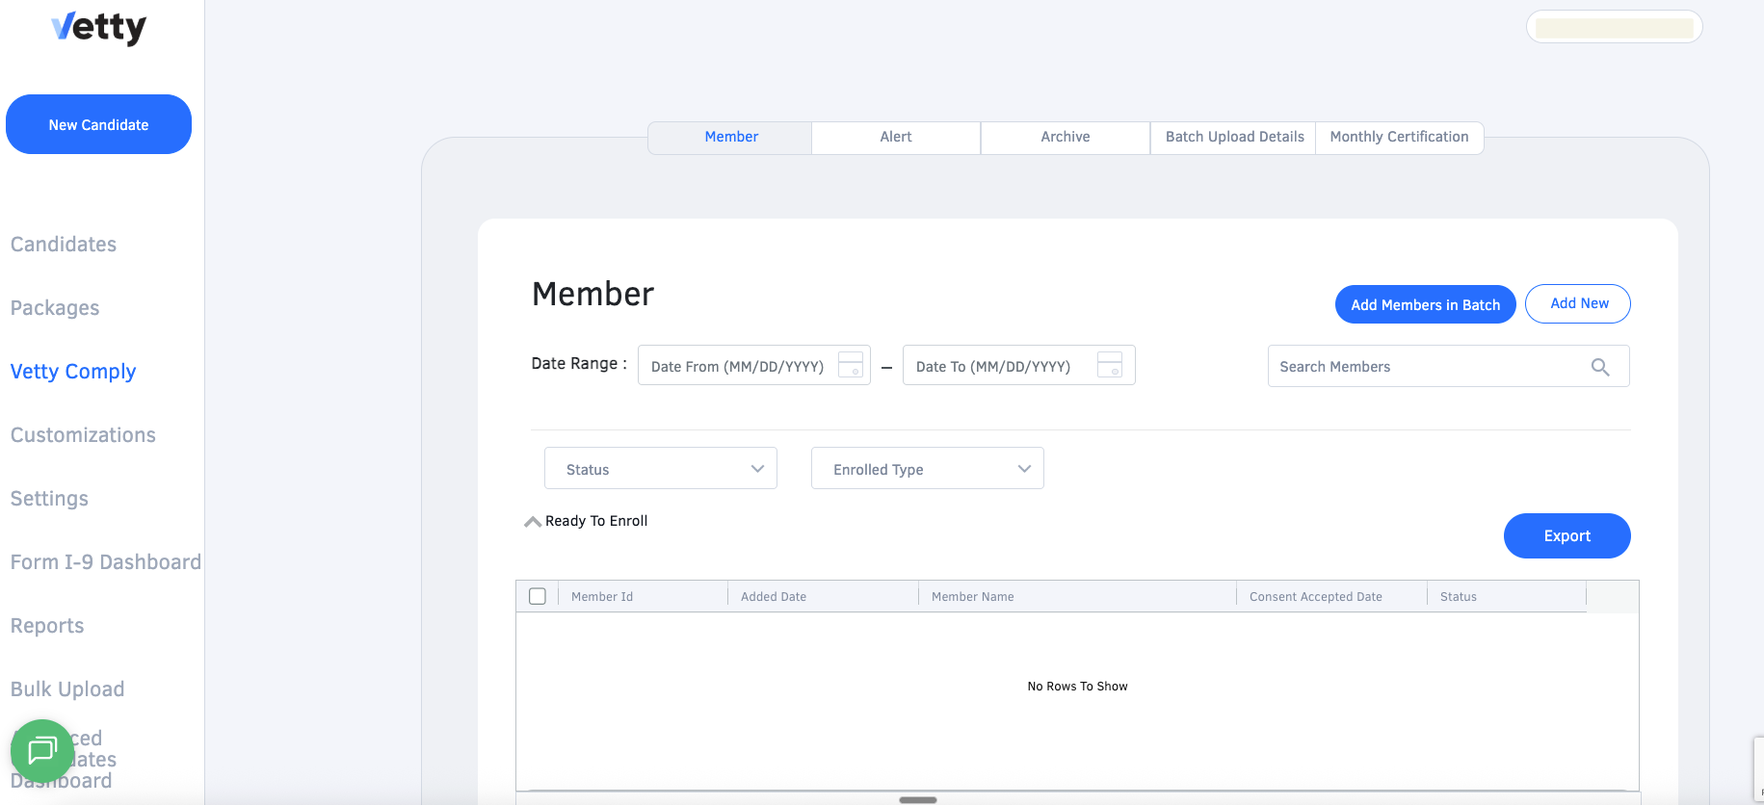Go to Form I-9 Dashboard

tap(105, 562)
